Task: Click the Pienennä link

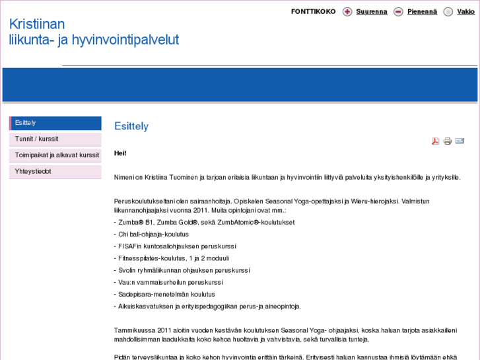Action: pos(422,12)
